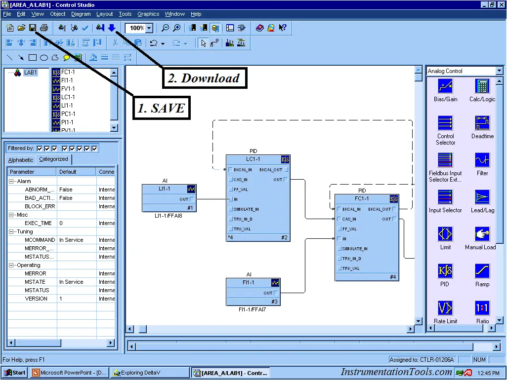
Task: Pick the Lead/Lag block icon
Action: coord(482,197)
